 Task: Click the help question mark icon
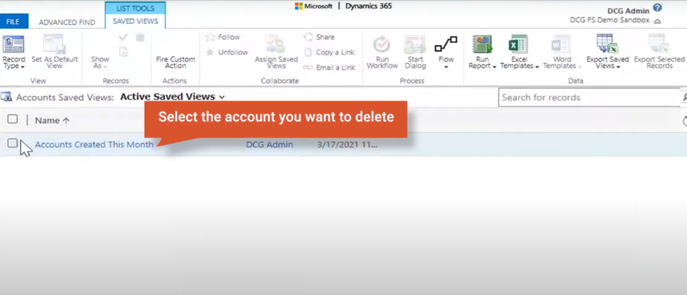coord(657,7)
